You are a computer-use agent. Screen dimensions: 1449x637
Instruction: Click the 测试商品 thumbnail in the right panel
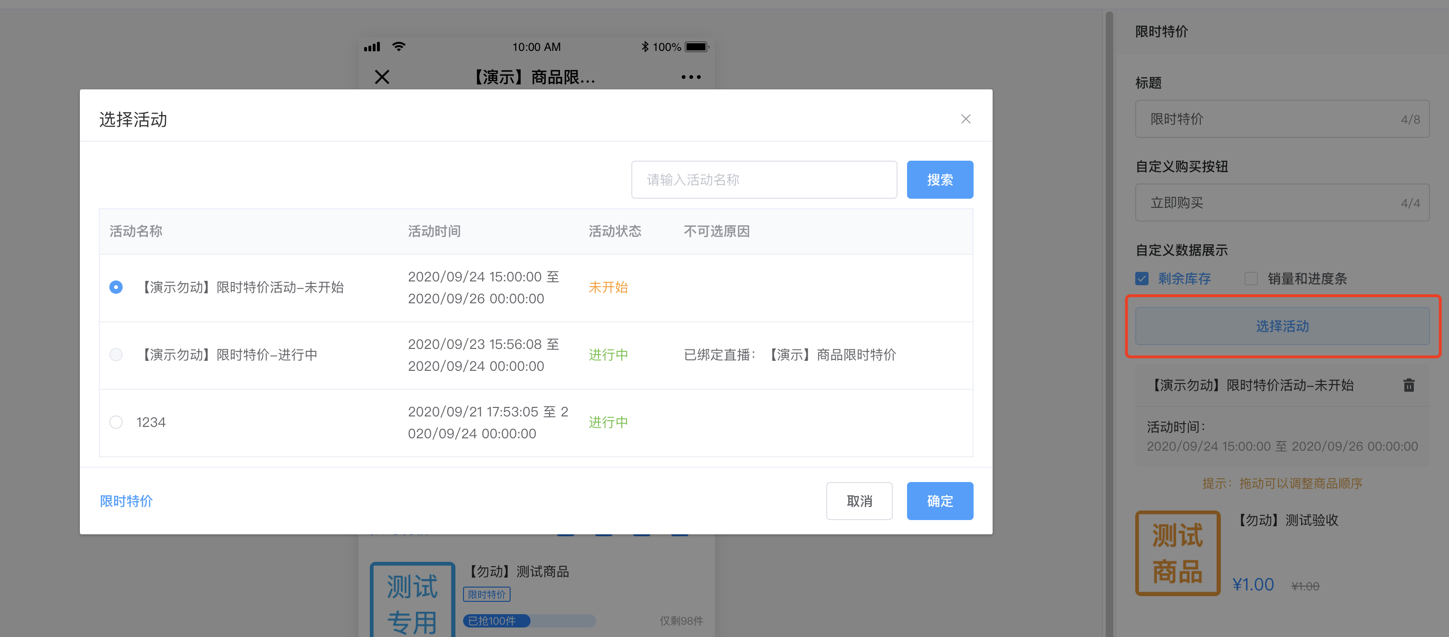pos(1177,553)
